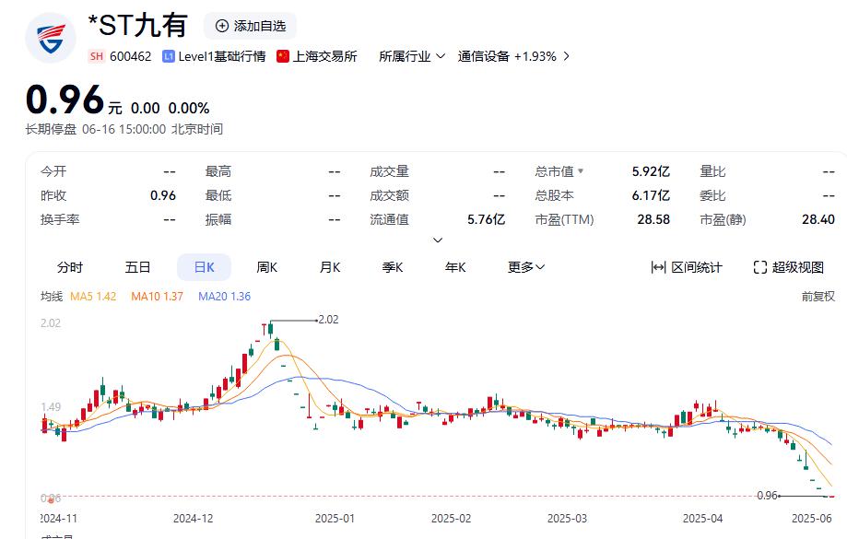
Task: Click the 换手率 label
Action: tap(60, 219)
